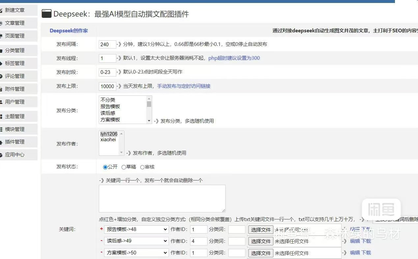The height and width of the screenshot is (259, 418).
Task: Focus the 发布线程 field showing 1
Action: coord(107,58)
